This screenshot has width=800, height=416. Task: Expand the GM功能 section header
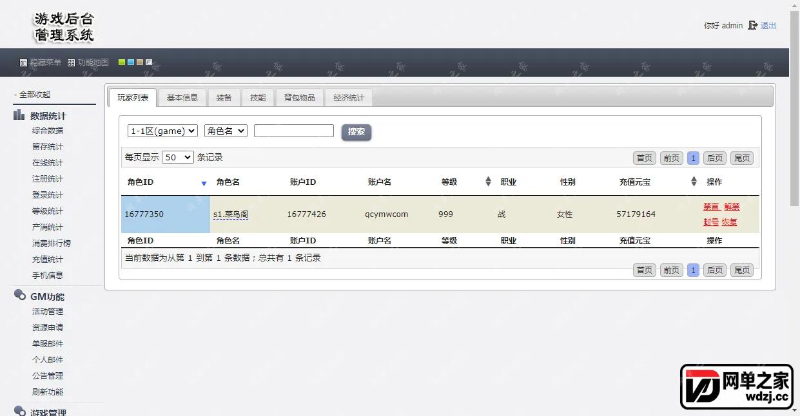click(x=47, y=297)
